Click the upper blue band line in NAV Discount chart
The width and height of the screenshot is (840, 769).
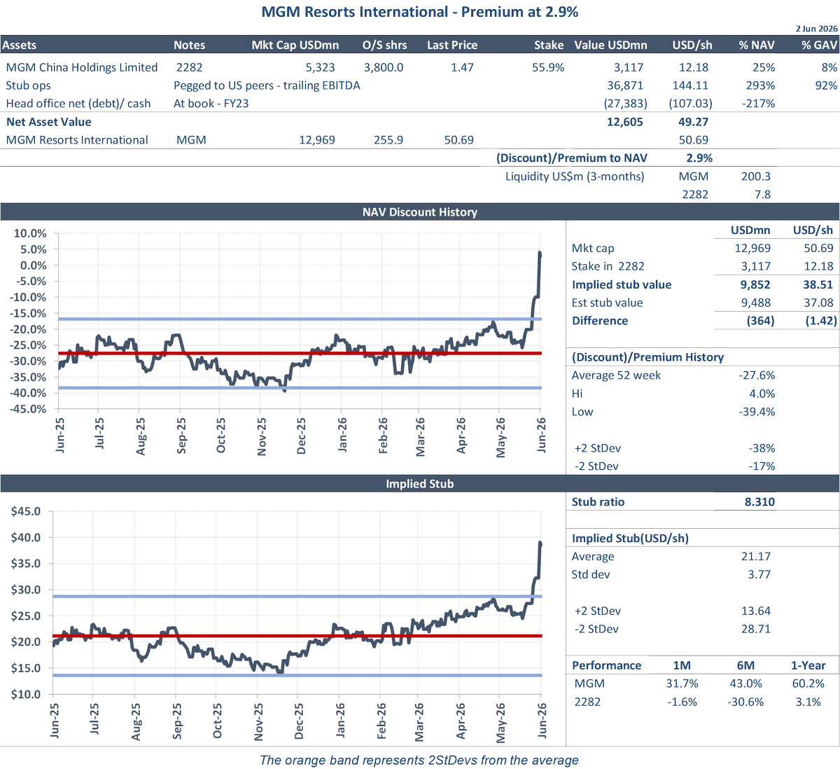(300, 319)
